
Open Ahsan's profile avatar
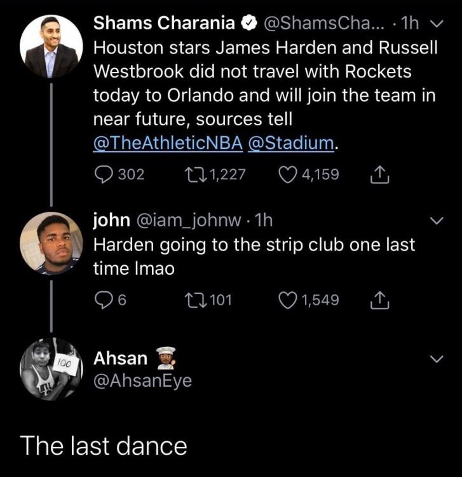(51, 369)
